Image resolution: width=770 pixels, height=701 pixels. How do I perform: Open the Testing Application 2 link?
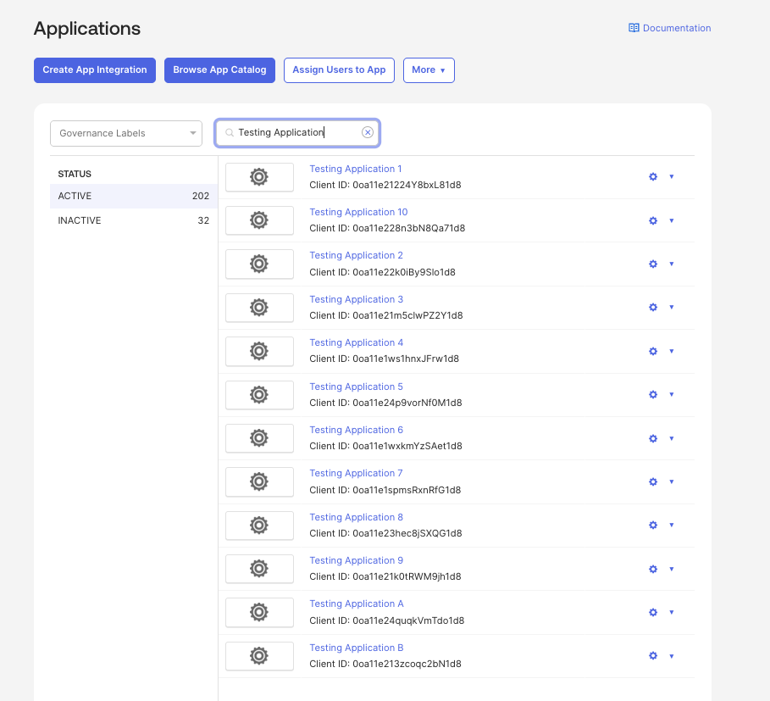[x=356, y=255]
